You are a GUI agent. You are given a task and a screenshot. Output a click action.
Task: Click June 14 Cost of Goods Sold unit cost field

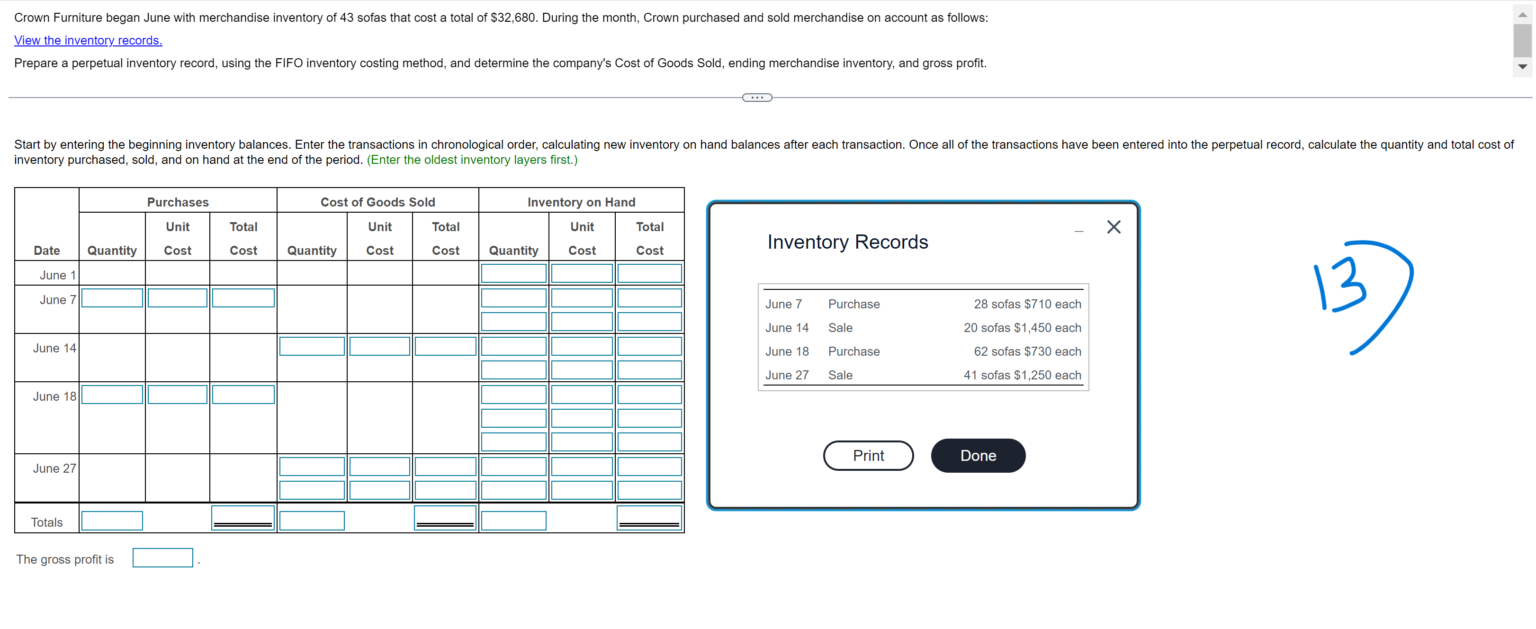pyautogui.click(x=380, y=346)
